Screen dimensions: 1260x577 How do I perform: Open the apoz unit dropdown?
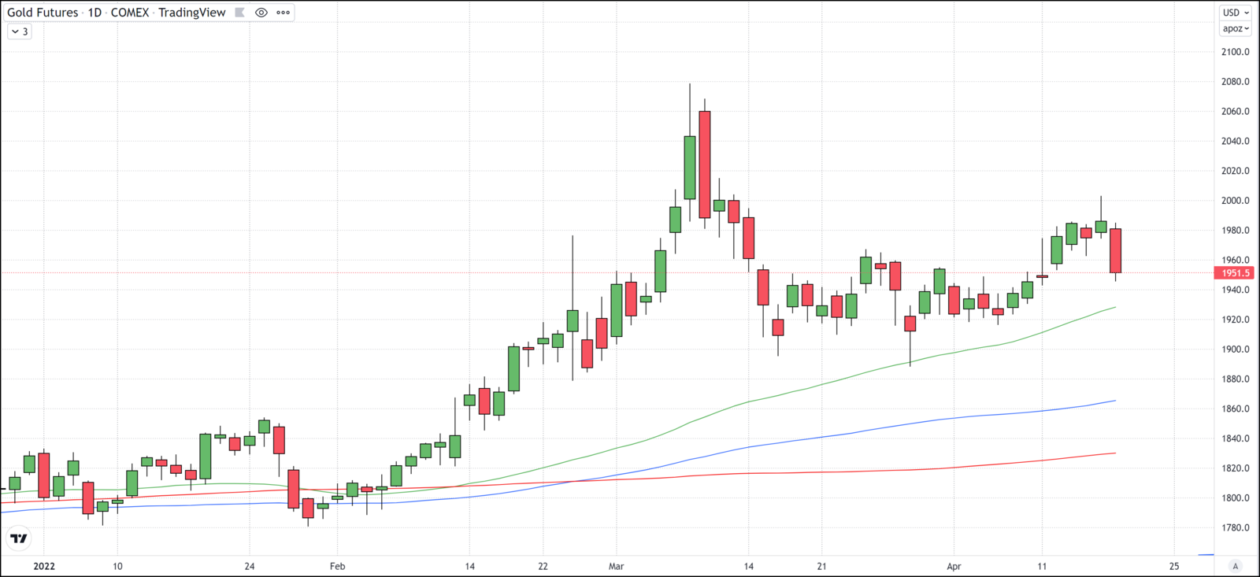[x=1235, y=28]
